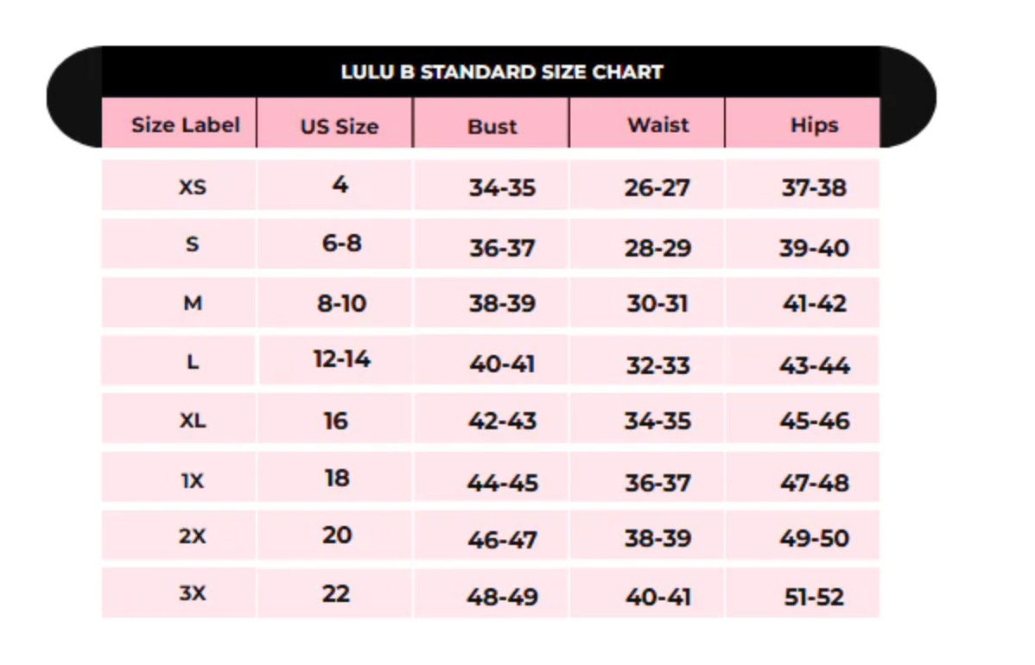The height and width of the screenshot is (665, 1035).
Task: Click the waist 30-31 cell
Action: pos(657,304)
